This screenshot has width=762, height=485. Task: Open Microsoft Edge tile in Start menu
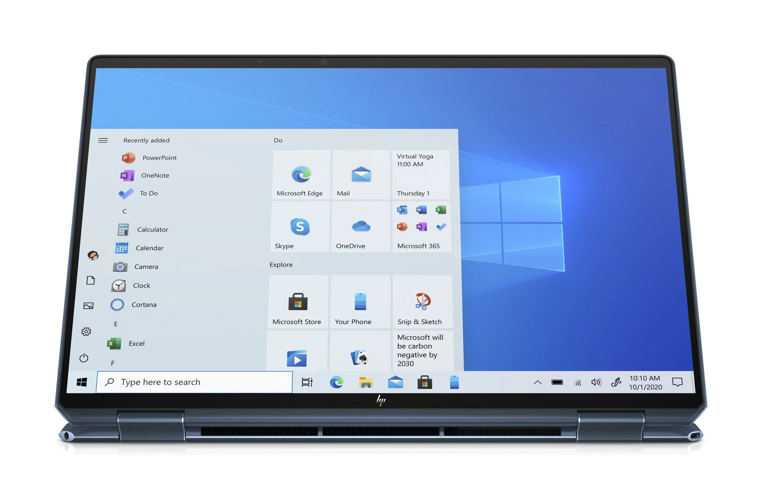300,175
